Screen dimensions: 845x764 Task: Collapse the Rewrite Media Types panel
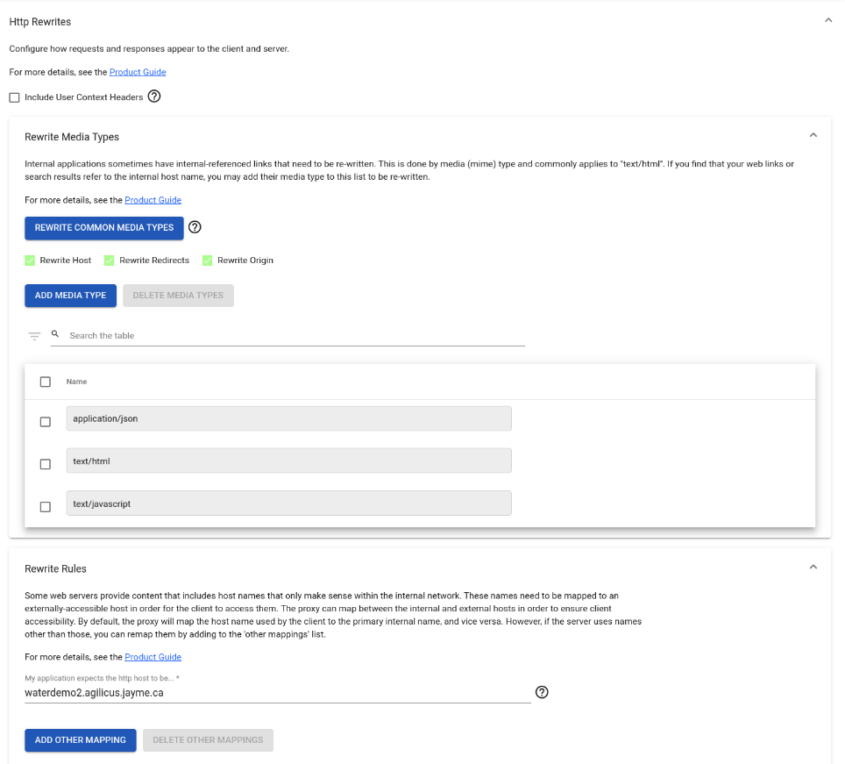click(813, 136)
